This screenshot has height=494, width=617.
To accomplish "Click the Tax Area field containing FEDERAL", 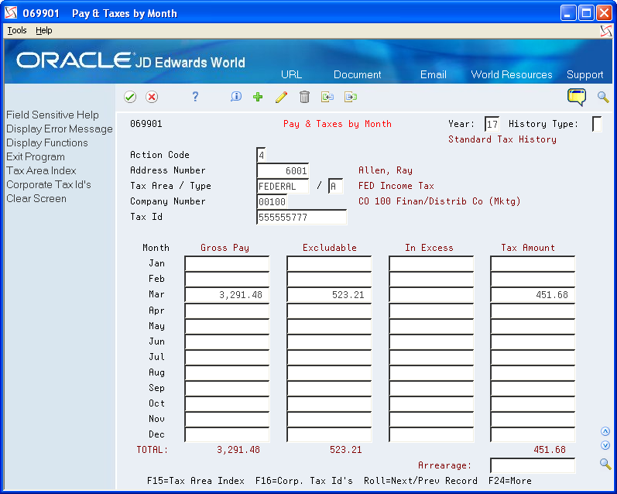I will [283, 186].
